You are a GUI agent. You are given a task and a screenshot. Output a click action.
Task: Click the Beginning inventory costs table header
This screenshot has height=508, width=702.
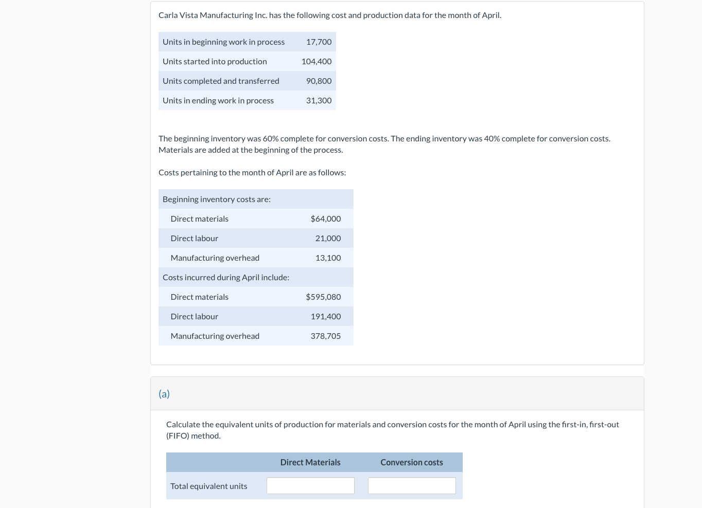pyautogui.click(x=216, y=199)
